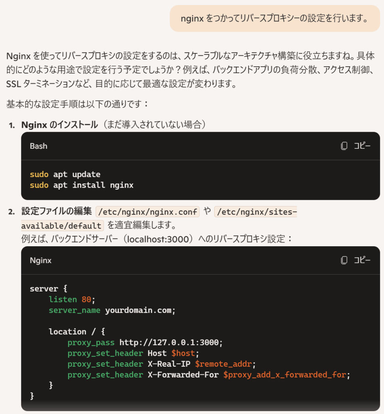Click the copy icon in the Bash code block
Image resolution: width=384 pixels, height=414 pixels.
tap(344, 146)
